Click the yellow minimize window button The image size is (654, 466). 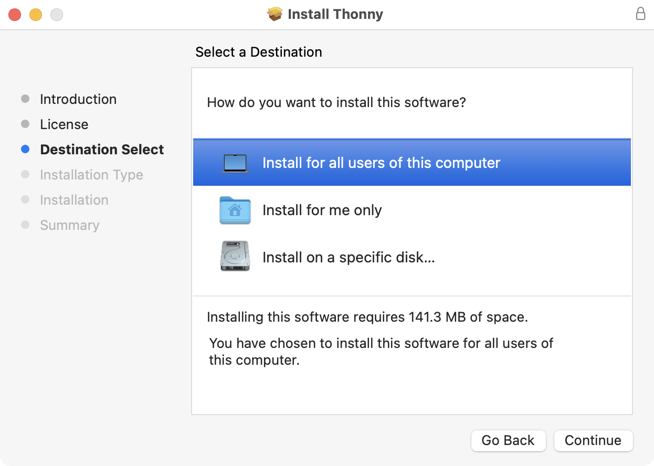click(x=36, y=15)
